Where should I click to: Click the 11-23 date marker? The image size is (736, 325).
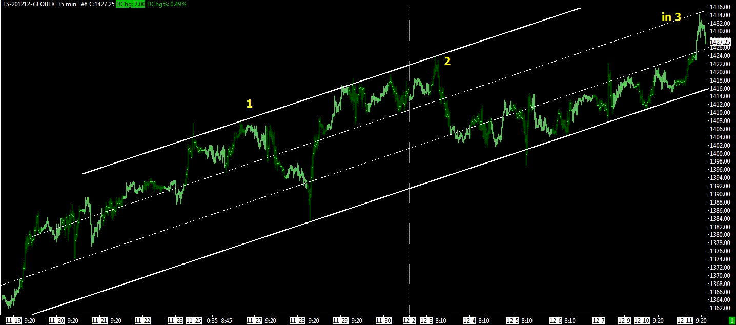click(x=175, y=320)
